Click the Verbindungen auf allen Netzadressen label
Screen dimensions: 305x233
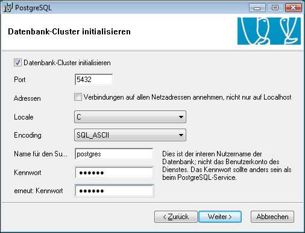pyautogui.click(x=187, y=97)
